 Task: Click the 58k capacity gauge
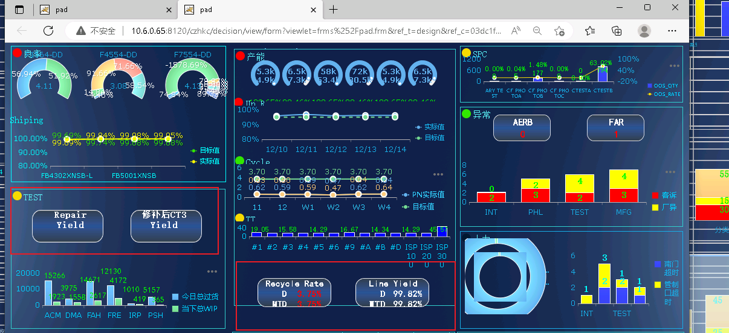(328, 75)
